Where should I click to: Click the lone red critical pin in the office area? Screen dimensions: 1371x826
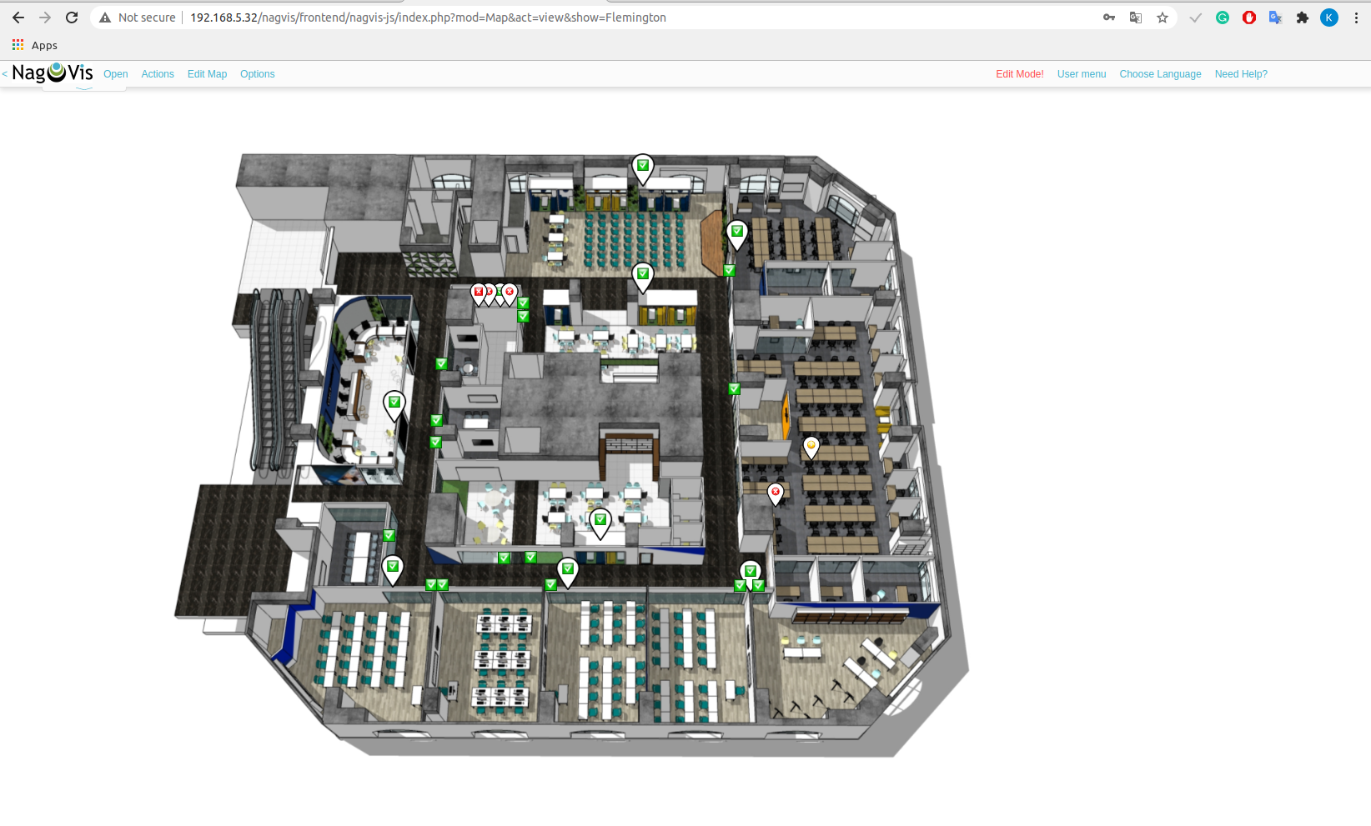776,493
